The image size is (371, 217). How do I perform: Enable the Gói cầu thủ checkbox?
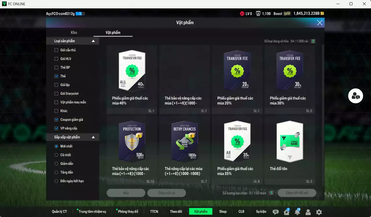(x=56, y=50)
